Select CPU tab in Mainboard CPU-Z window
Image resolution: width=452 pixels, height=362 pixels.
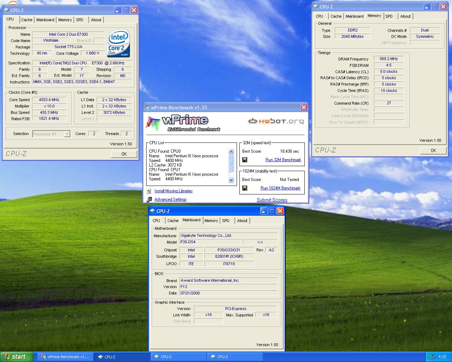tap(156, 221)
